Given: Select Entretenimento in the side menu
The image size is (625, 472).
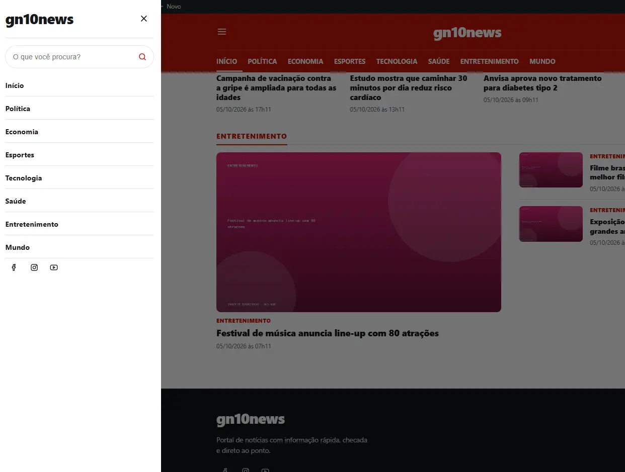Looking at the screenshot, I should 80,224.
